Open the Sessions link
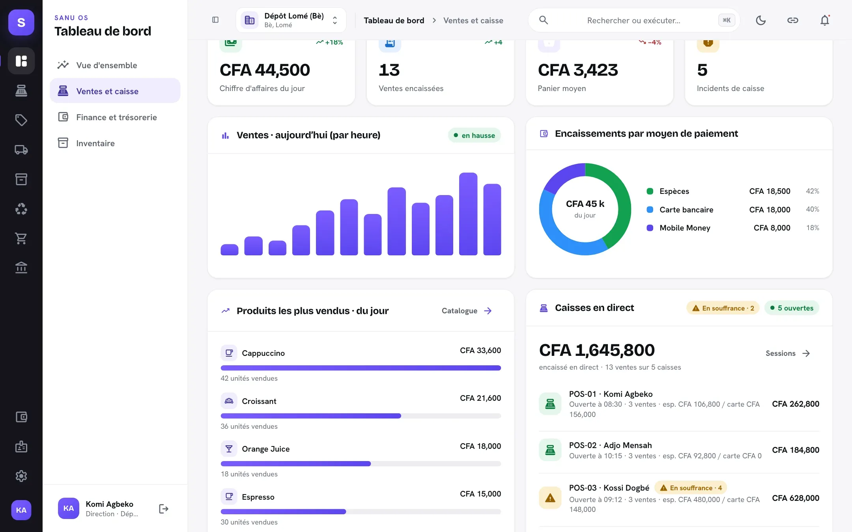 (x=788, y=353)
